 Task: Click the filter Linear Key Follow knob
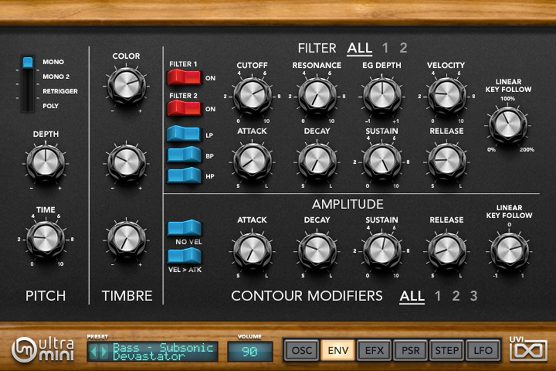point(508,125)
